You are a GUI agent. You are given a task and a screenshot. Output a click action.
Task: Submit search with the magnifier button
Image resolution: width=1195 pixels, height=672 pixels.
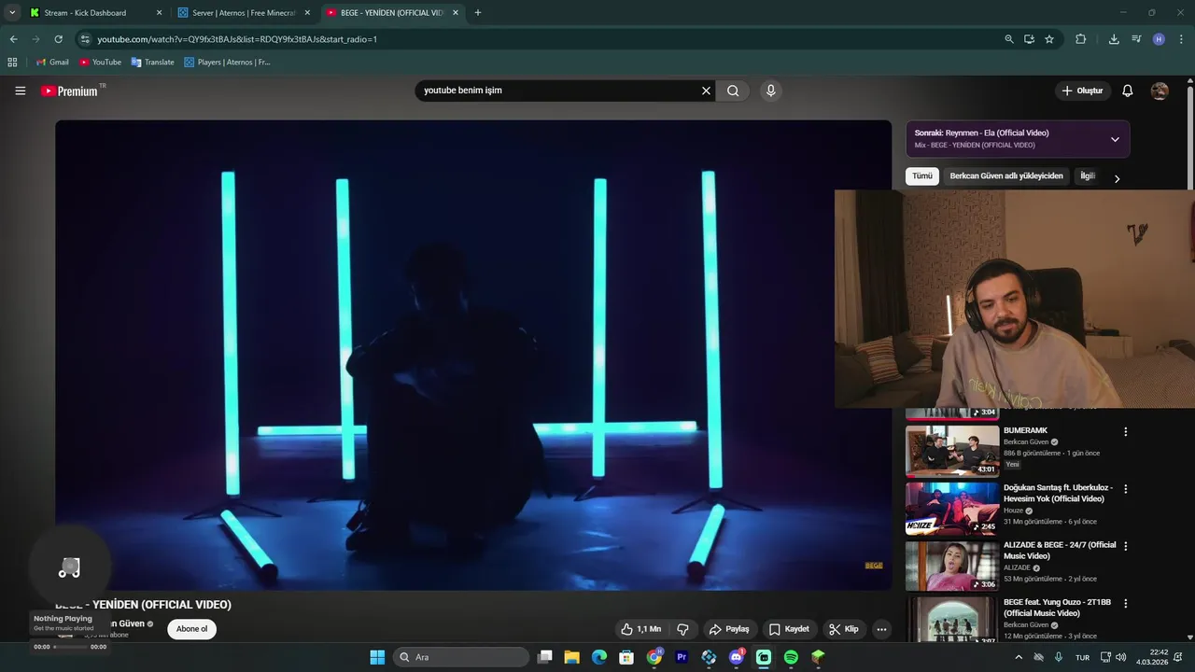pos(733,91)
